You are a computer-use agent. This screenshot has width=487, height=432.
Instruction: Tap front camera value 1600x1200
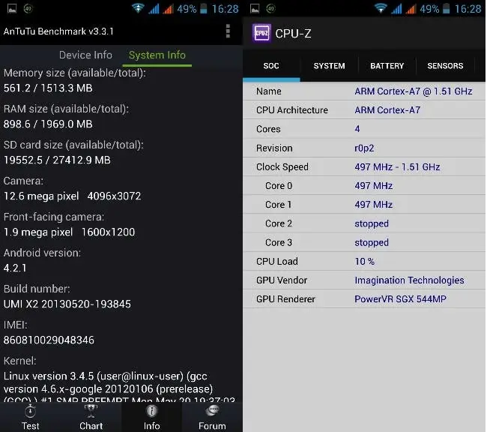pyautogui.click(x=108, y=232)
